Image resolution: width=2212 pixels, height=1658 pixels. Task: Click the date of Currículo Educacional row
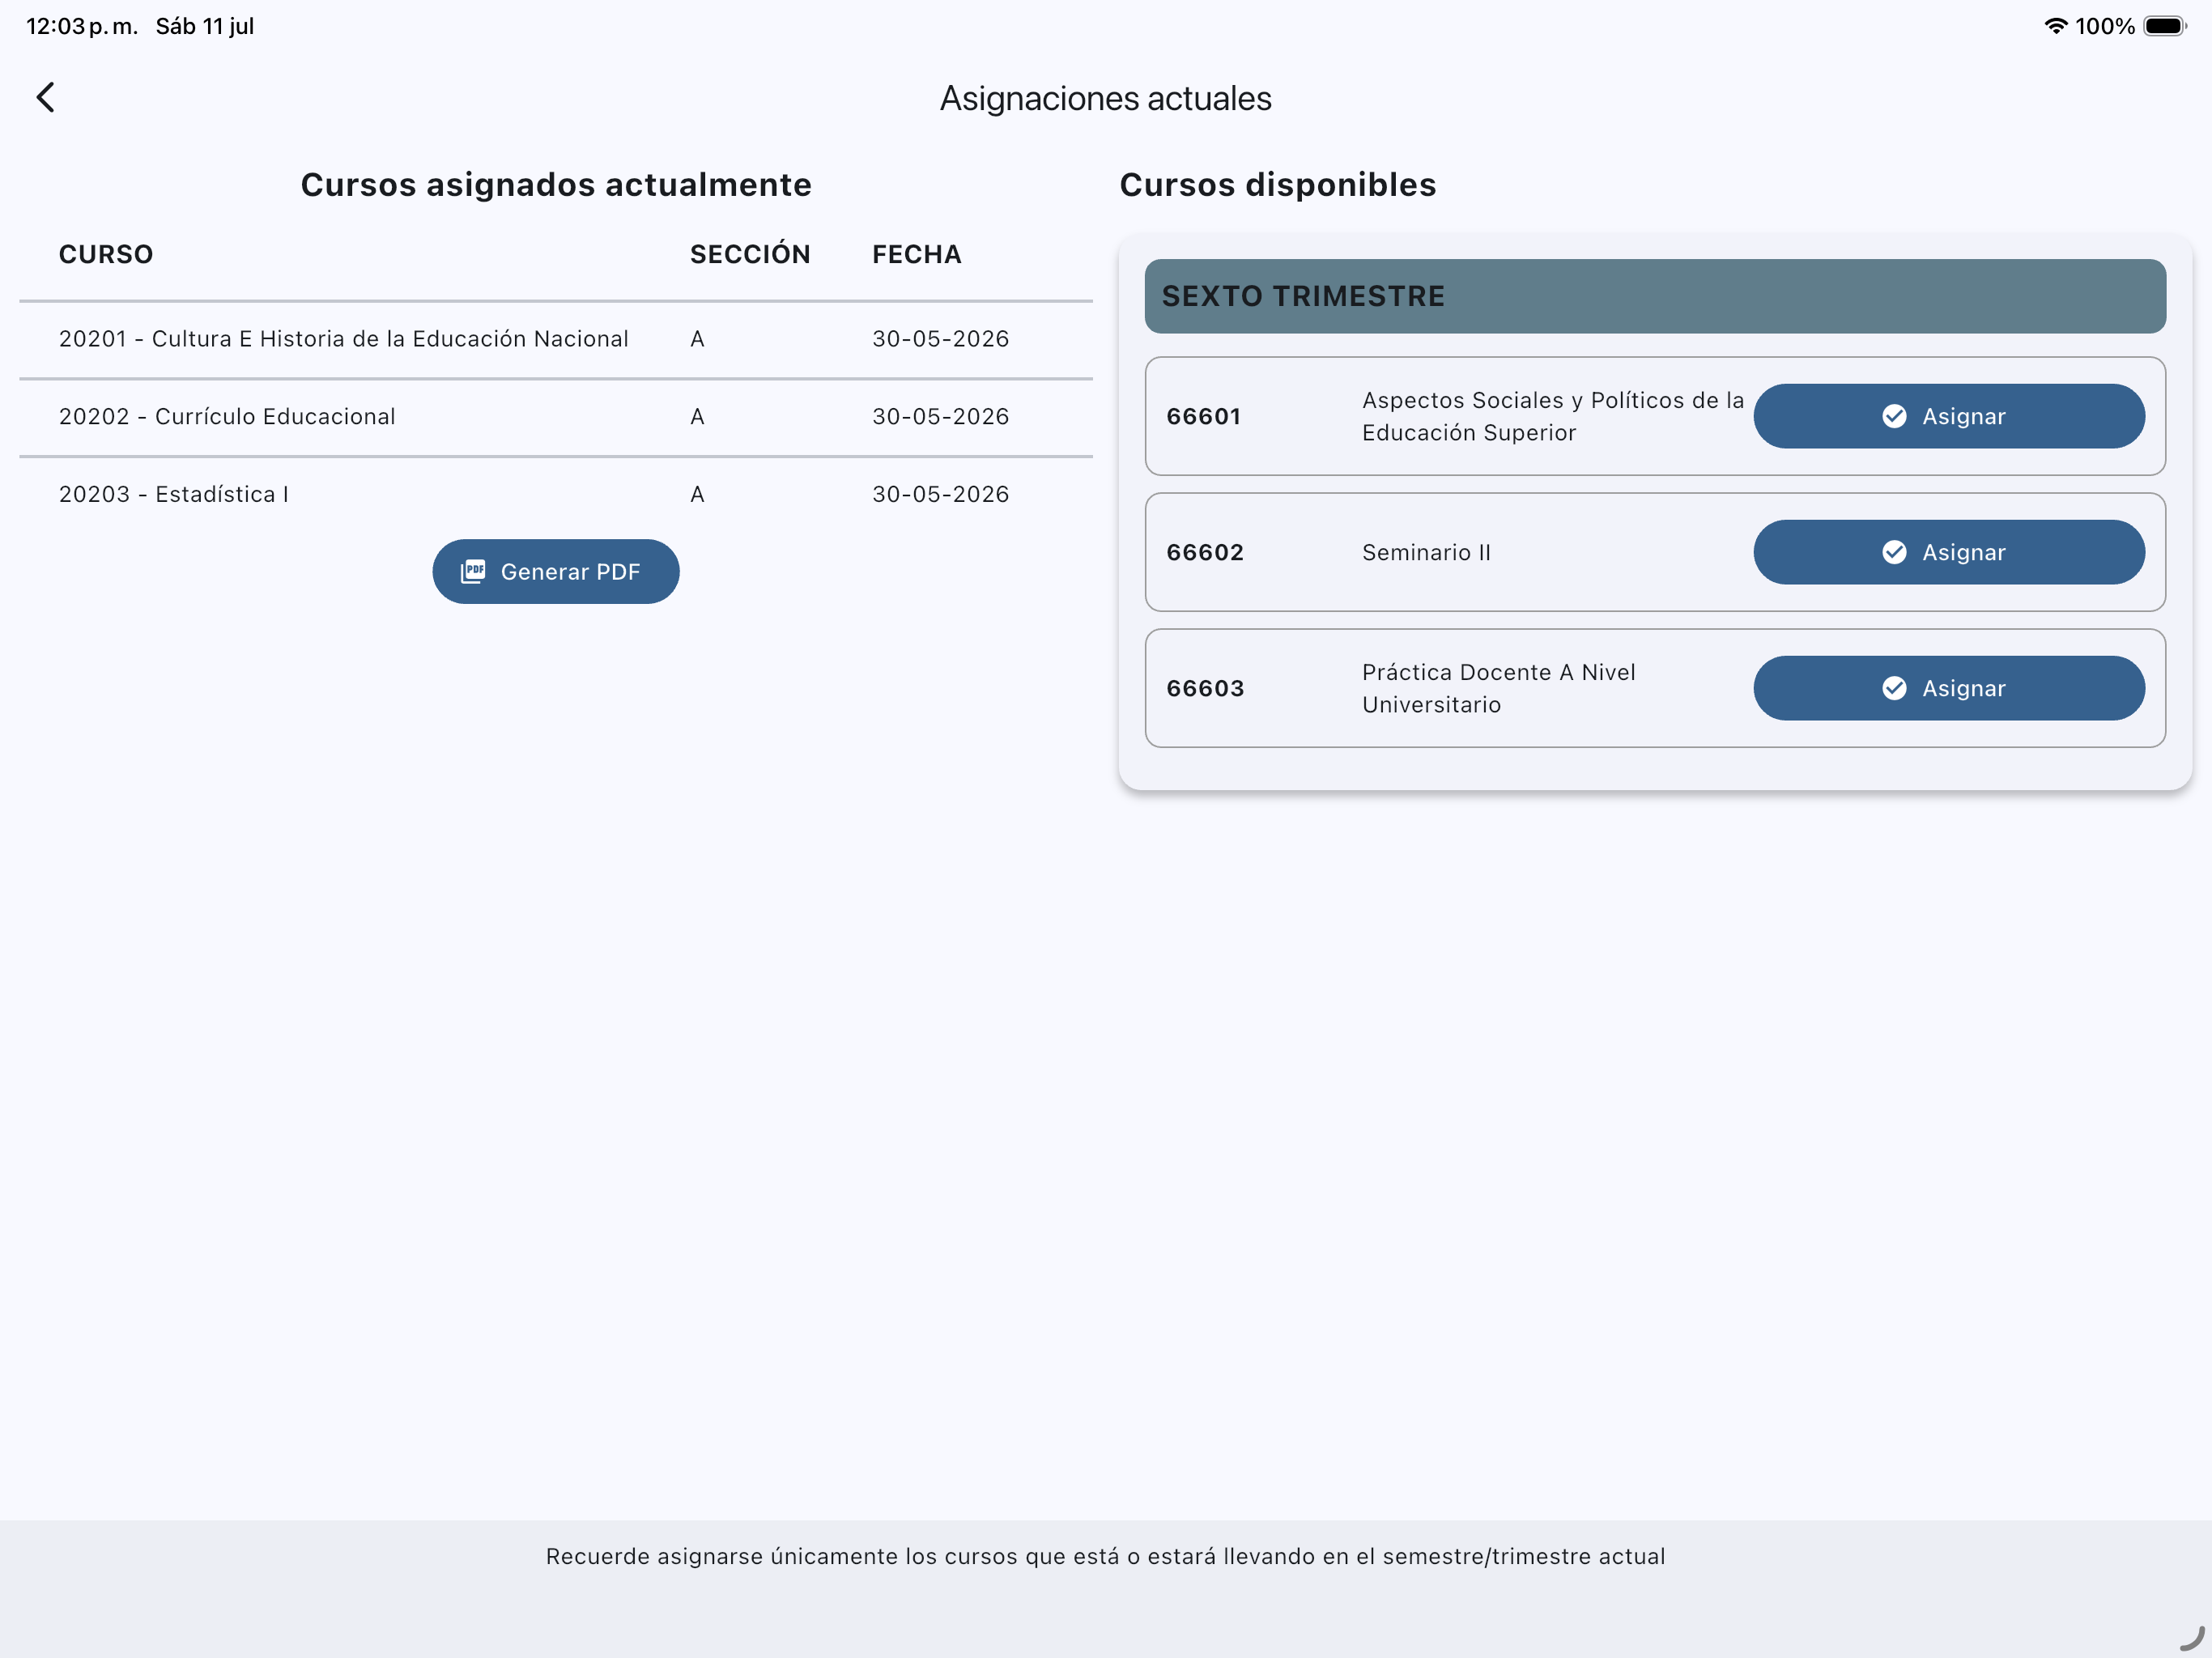pos(940,417)
